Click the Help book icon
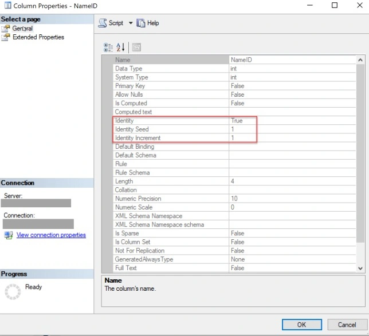The width and height of the screenshot is (369, 336). click(x=141, y=23)
